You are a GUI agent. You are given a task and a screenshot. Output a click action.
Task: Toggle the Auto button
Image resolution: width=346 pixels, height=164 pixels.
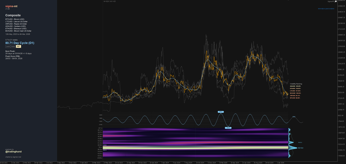pyautogui.click(x=13, y=46)
